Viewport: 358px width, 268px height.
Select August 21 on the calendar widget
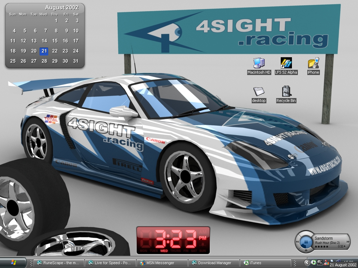pyautogui.click(x=44, y=51)
